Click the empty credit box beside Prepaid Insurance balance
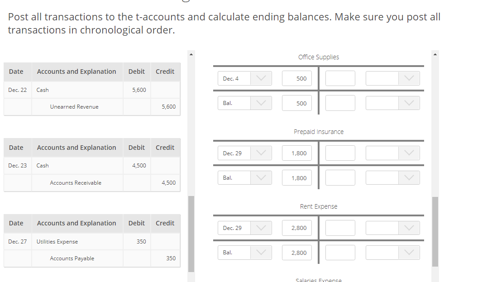This screenshot has width=487, height=282. tap(340, 177)
